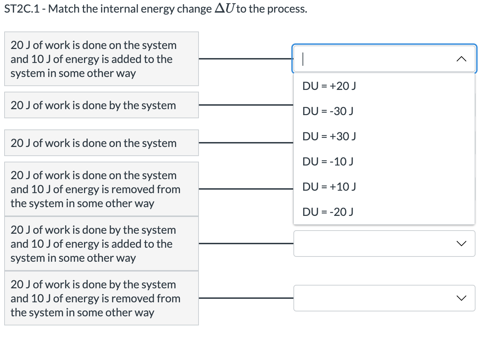This screenshot has width=479, height=338.
Task: Click the fifth process box about work done by system
Action: coord(101,244)
